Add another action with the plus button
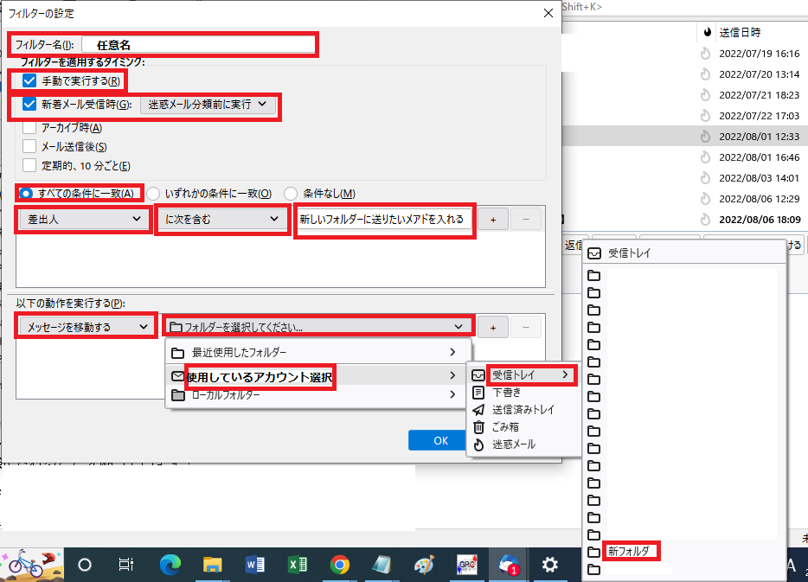The image size is (808, 582). (493, 327)
